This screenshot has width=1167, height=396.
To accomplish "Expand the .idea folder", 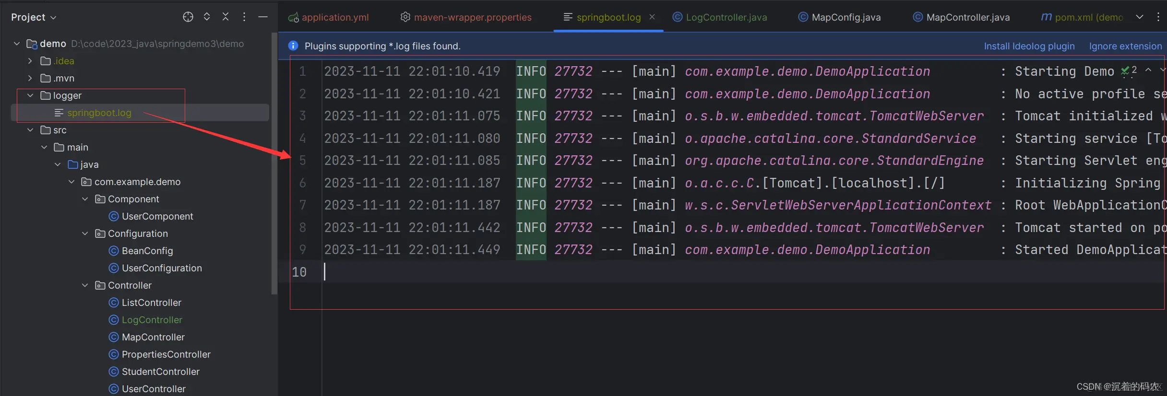I will (x=30, y=61).
